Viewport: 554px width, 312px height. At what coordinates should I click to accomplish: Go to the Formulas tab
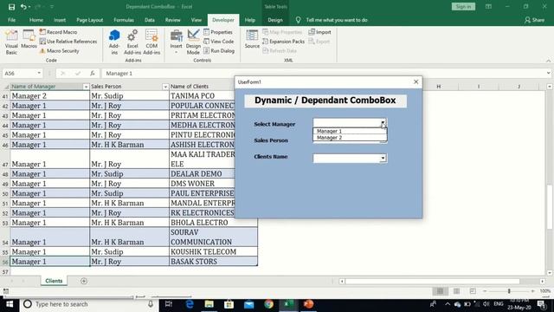pyautogui.click(x=124, y=20)
